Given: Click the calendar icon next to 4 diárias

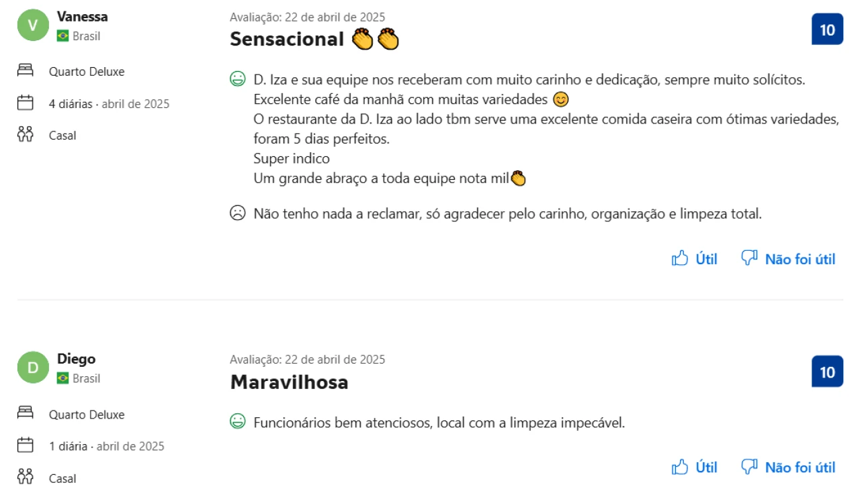Looking at the screenshot, I should (x=25, y=103).
